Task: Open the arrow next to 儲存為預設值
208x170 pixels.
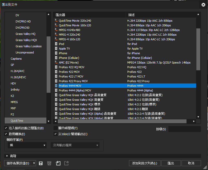Action: pos(34,163)
